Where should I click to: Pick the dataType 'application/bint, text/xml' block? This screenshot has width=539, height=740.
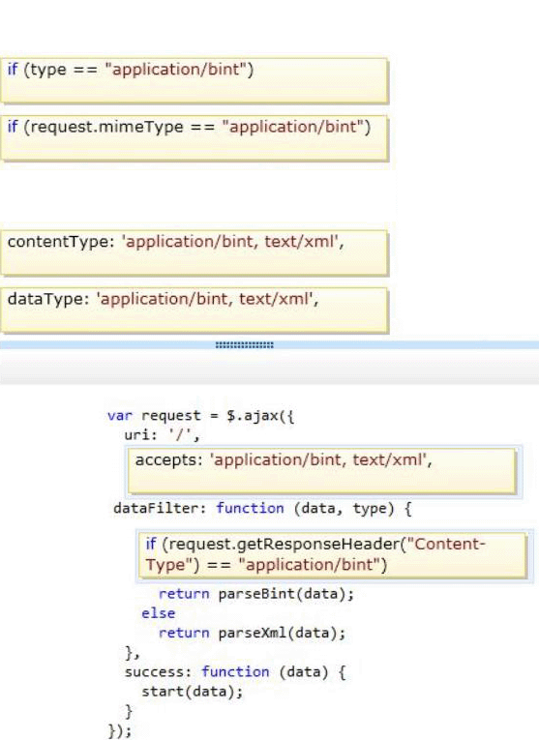[194, 311]
